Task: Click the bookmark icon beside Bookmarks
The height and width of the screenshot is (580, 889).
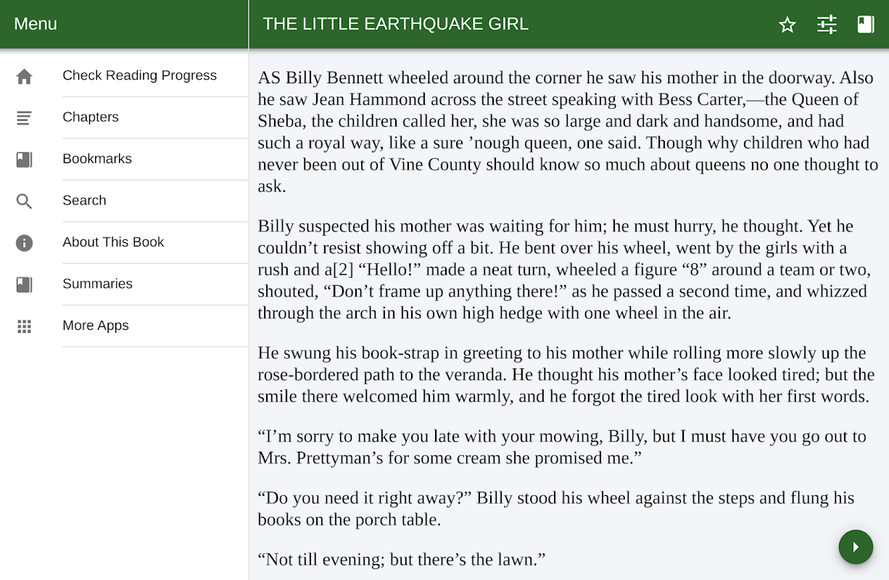Action: click(24, 159)
